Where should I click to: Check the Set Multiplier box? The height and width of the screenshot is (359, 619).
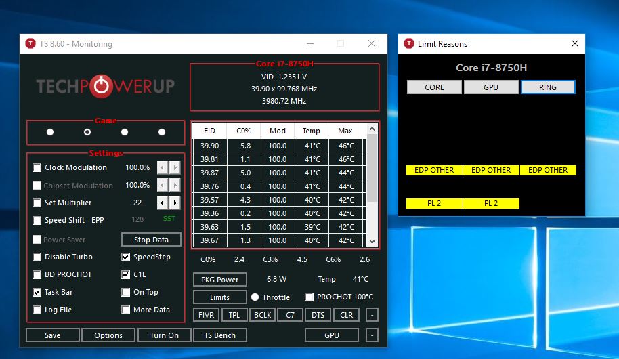(37, 203)
